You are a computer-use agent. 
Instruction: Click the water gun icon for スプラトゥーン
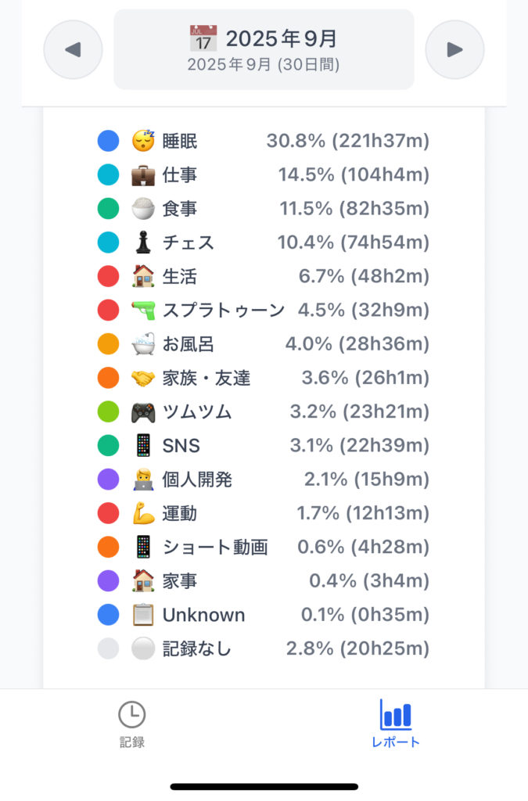click(143, 310)
